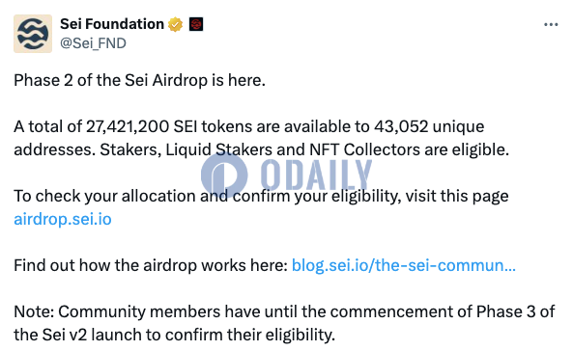Open the three-dot more options menu

[x=551, y=24]
